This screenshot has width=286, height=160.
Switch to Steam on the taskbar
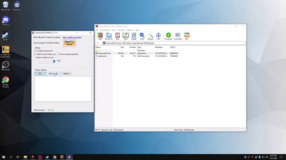coord(47,157)
